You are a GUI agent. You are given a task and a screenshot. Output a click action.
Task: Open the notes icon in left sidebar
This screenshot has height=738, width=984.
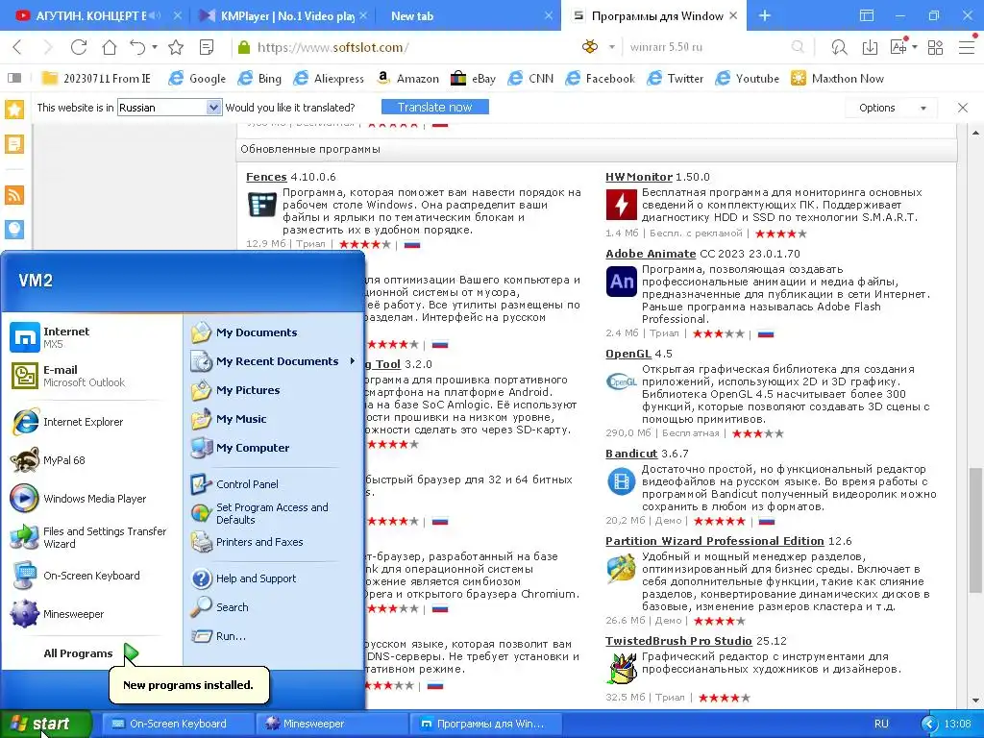[x=13, y=144]
